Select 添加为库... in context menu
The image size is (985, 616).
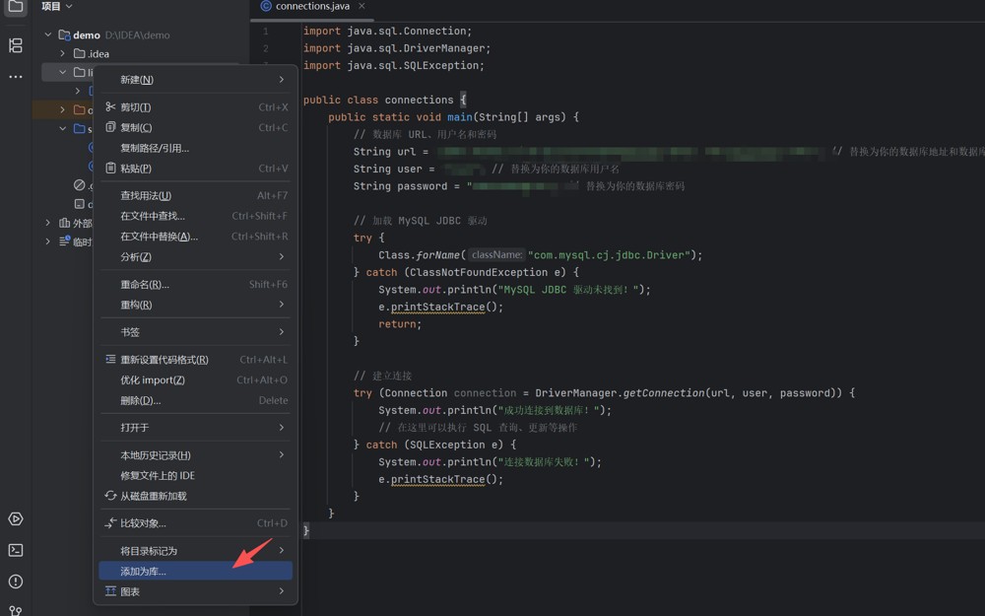coord(195,571)
